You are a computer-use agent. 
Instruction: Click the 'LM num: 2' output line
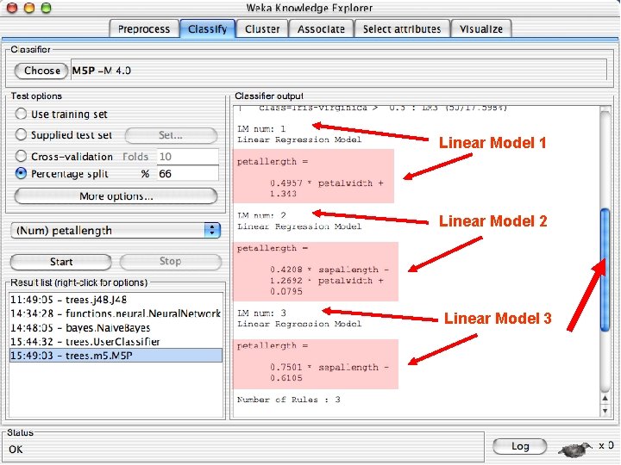click(261, 215)
